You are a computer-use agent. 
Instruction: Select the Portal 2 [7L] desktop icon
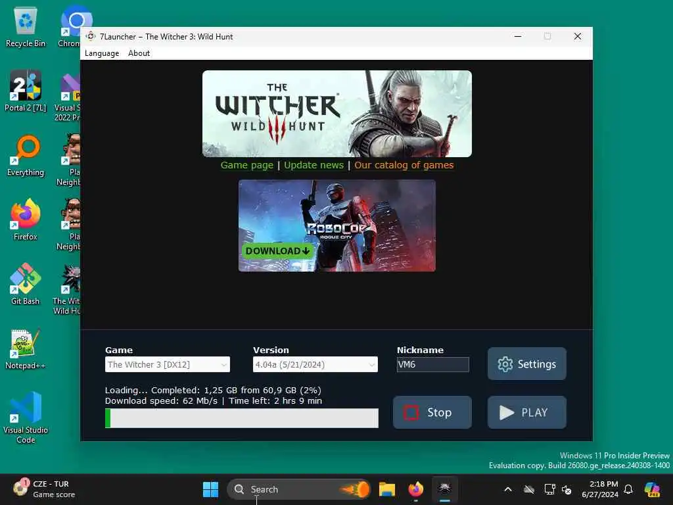pos(26,91)
